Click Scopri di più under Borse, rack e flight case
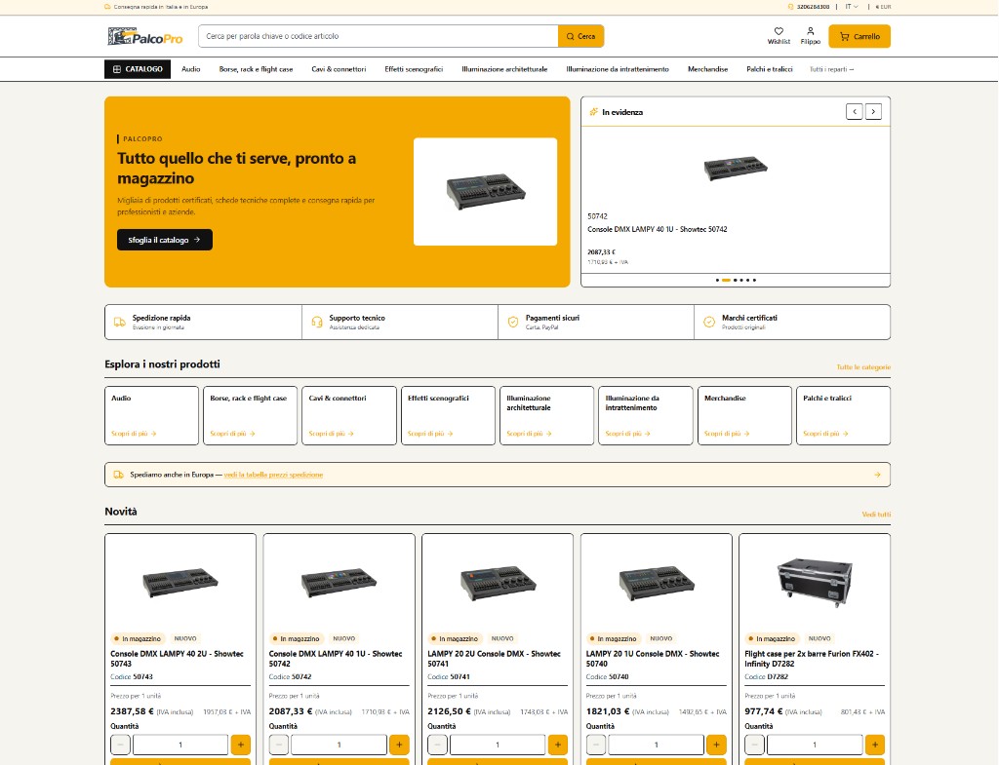The width and height of the screenshot is (999, 765). click(x=232, y=434)
